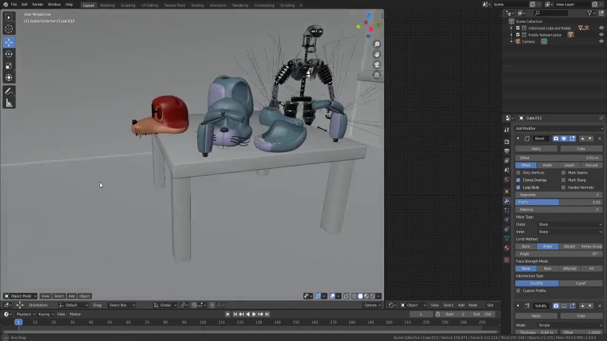Activate the Scale tool

[x=9, y=66]
